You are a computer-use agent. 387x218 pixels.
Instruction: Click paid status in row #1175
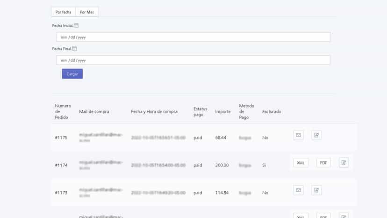coord(198,138)
